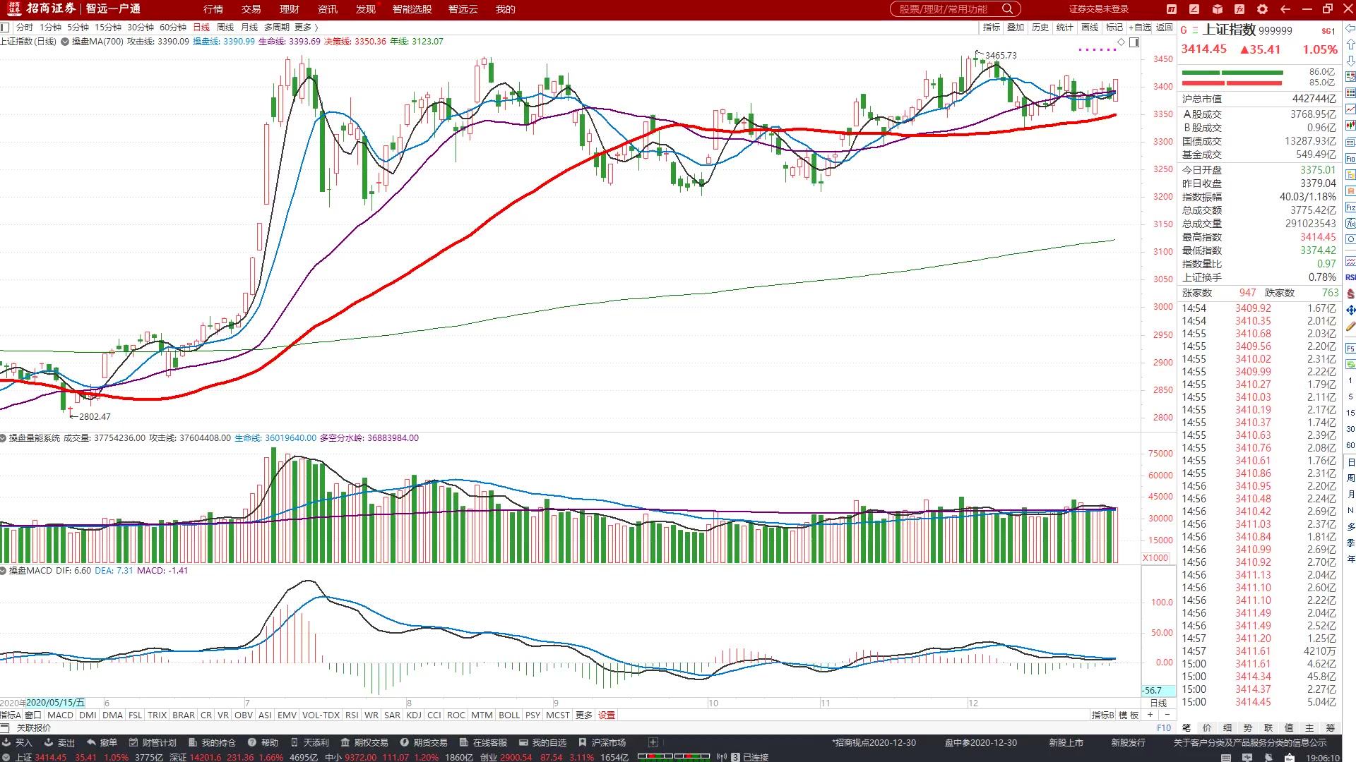1356x762 pixels.
Task: Click the monitor pulse icon in status bar
Action: coord(1247,757)
